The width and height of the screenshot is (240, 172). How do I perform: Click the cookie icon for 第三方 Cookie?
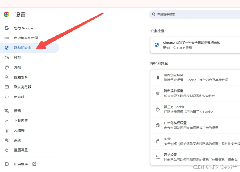tap(158, 109)
